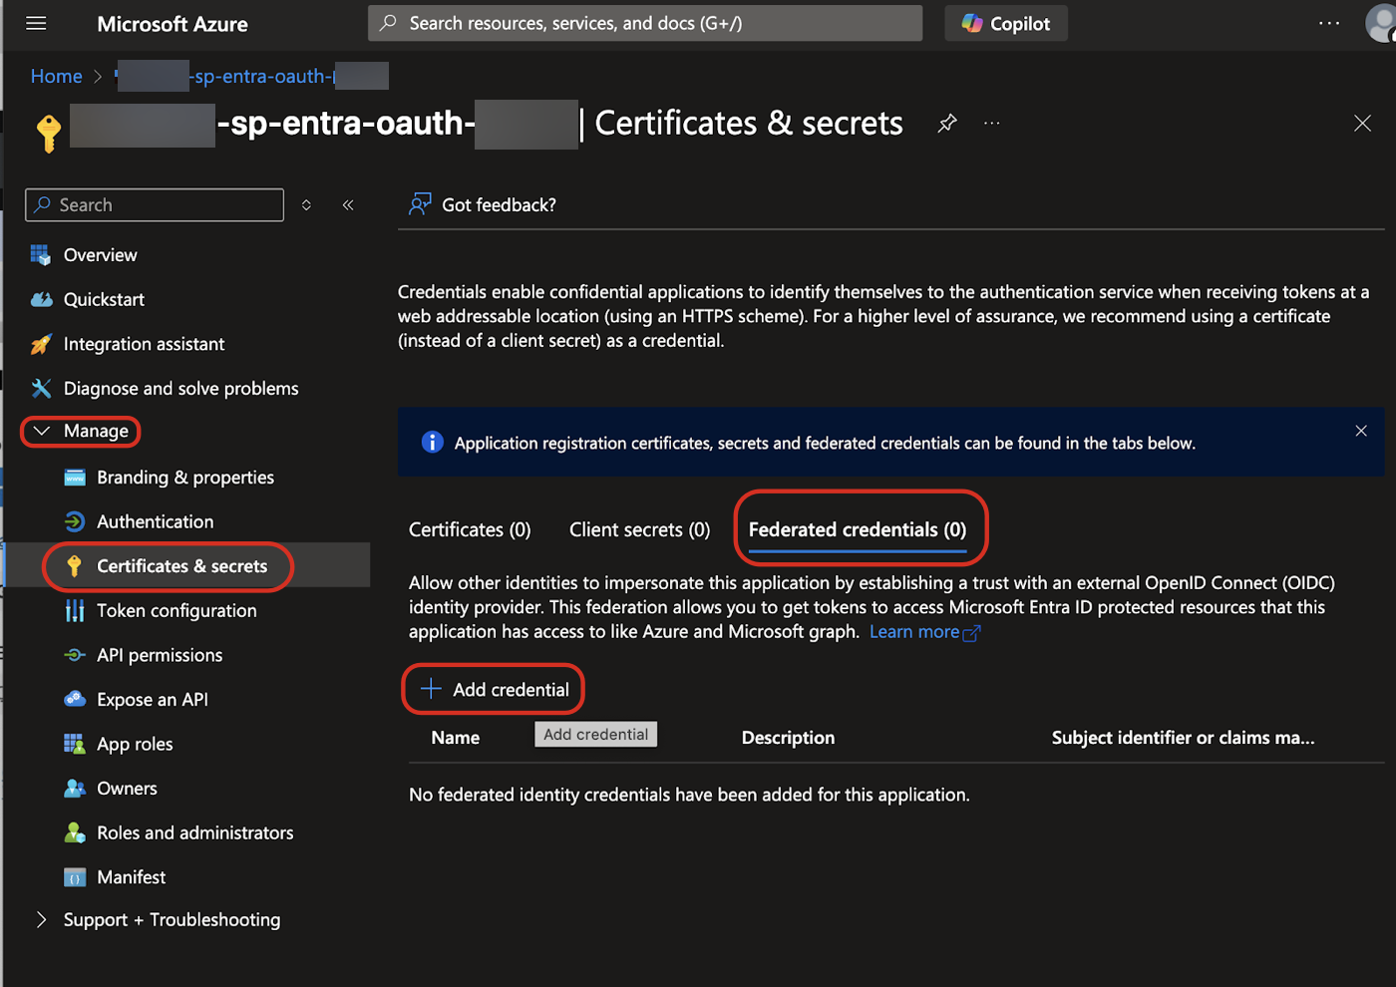The image size is (1396, 987).
Task: Select Token configuration in the sidebar
Action: tap(176, 610)
